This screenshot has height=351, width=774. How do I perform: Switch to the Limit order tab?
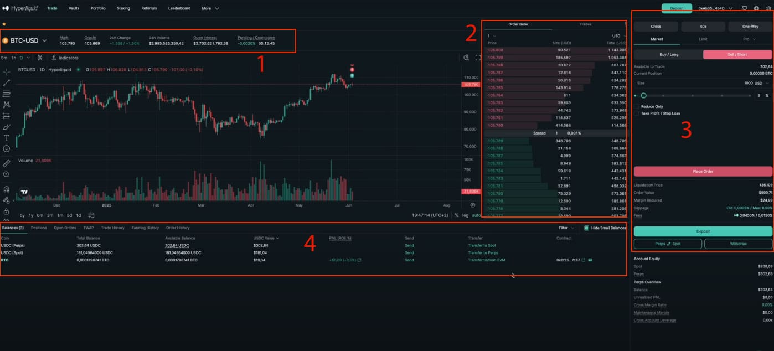[703, 39]
